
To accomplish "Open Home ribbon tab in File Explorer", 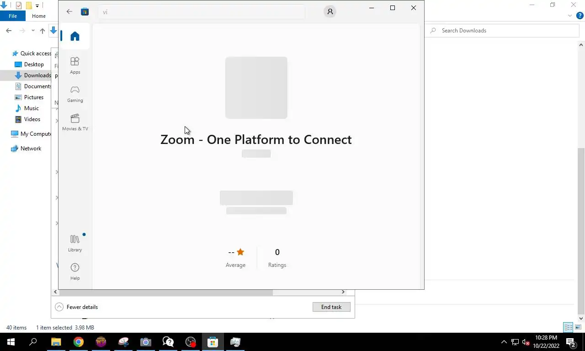I will click(x=39, y=16).
